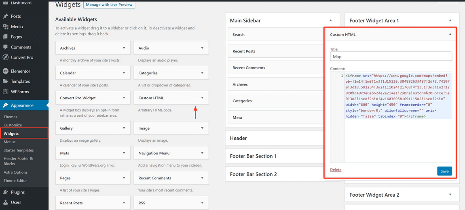Expand the Convert Pro Widget arrow
The height and width of the screenshot is (210, 465).
(x=124, y=98)
